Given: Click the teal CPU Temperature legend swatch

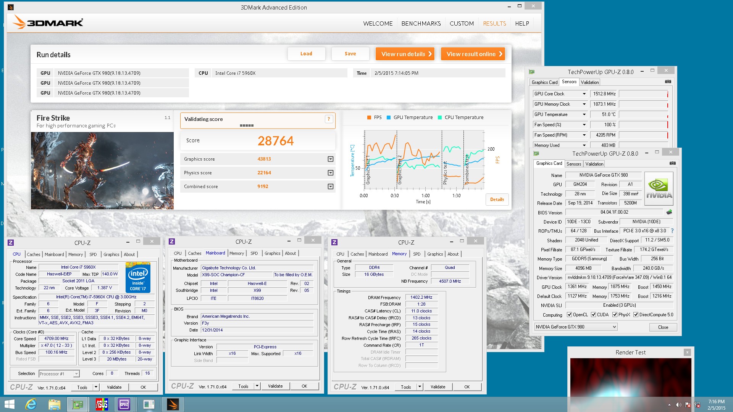Looking at the screenshot, I should (440, 117).
